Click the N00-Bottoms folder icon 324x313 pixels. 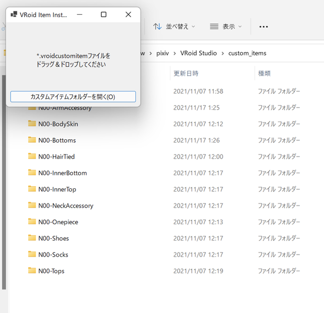tap(32, 139)
